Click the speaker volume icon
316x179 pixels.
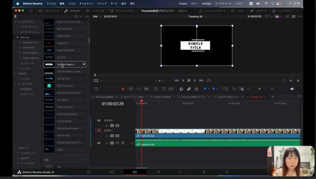(x=292, y=89)
